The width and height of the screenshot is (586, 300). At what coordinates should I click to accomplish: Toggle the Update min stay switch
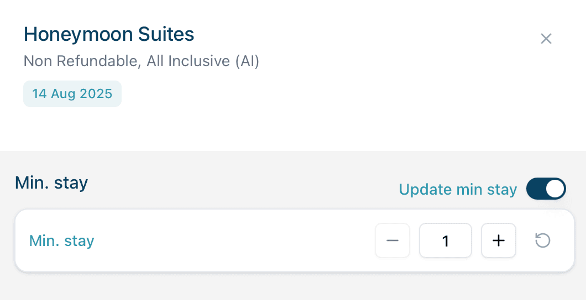point(546,189)
